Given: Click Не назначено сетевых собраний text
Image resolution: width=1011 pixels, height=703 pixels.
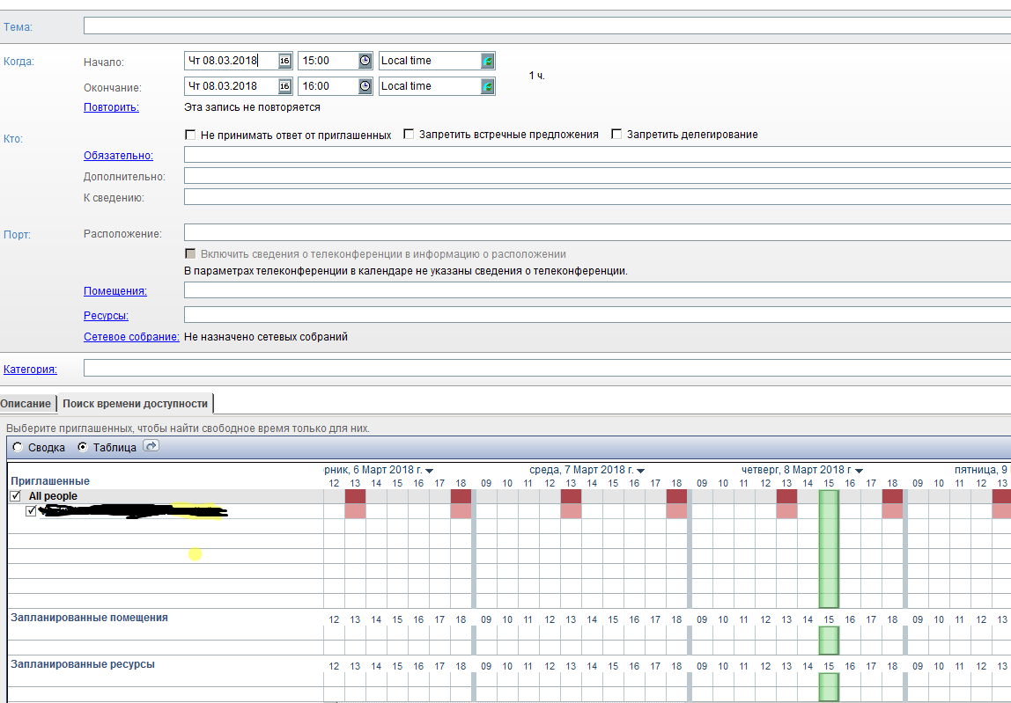Looking at the screenshot, I should coord(266,336).
